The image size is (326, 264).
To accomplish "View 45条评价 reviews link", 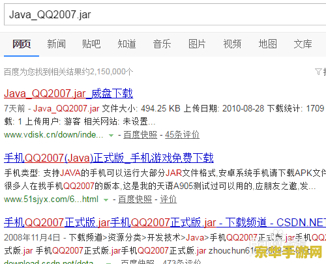I will click(x=182, y=135).
